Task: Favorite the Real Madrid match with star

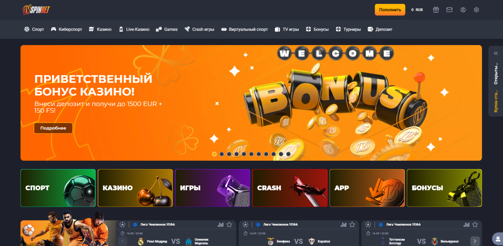Action: (229, 225)
